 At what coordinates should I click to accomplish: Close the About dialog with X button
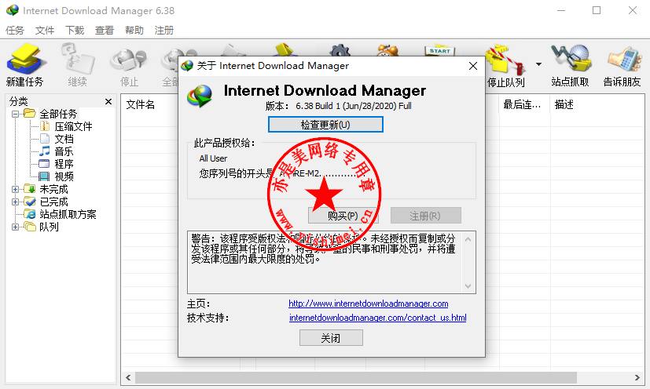click(473, 66)
